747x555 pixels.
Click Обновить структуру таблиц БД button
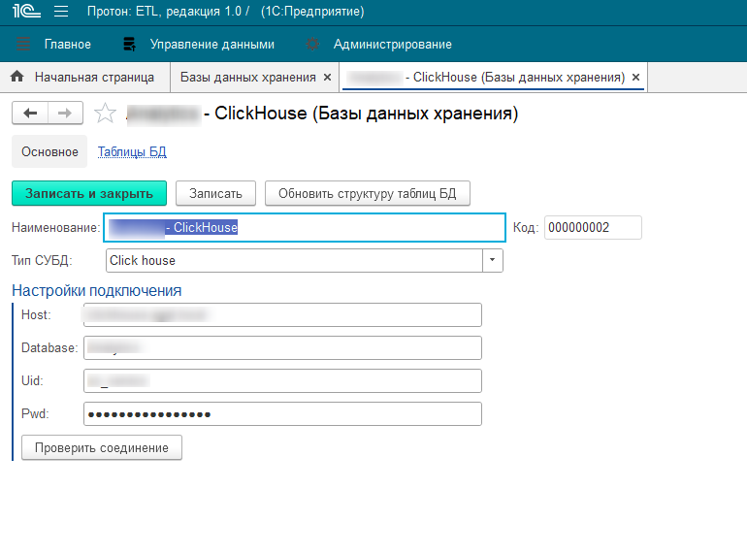[x=368, y=193]
